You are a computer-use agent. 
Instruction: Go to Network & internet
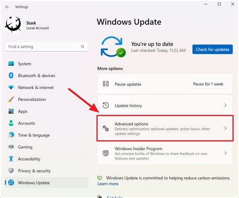(46, 87)
